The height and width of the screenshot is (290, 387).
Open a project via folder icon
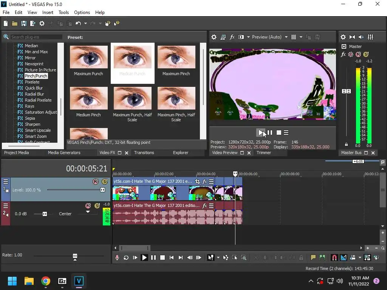15,23
